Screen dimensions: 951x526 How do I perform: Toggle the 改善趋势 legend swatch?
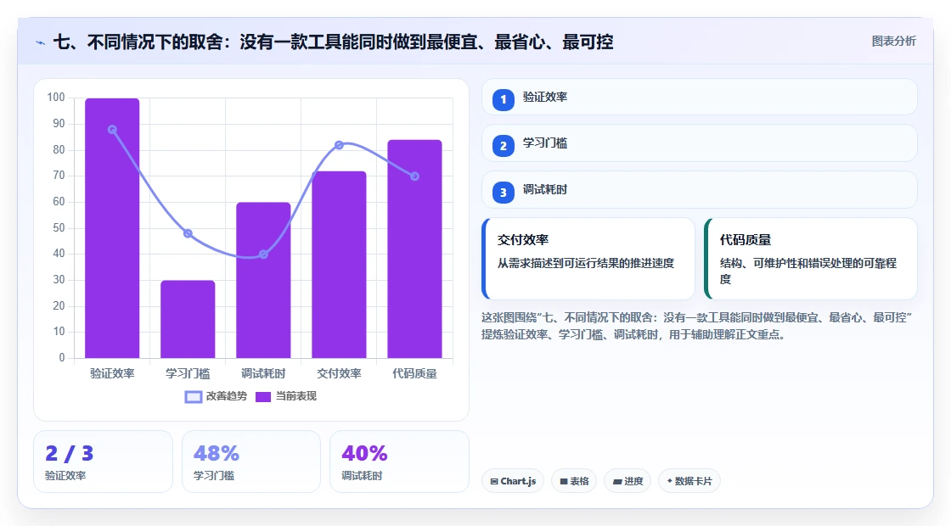coord(194,397)
